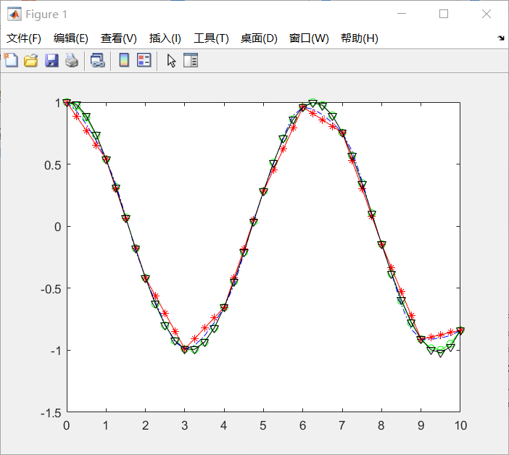Open the 帮助(H) menu

360,38
